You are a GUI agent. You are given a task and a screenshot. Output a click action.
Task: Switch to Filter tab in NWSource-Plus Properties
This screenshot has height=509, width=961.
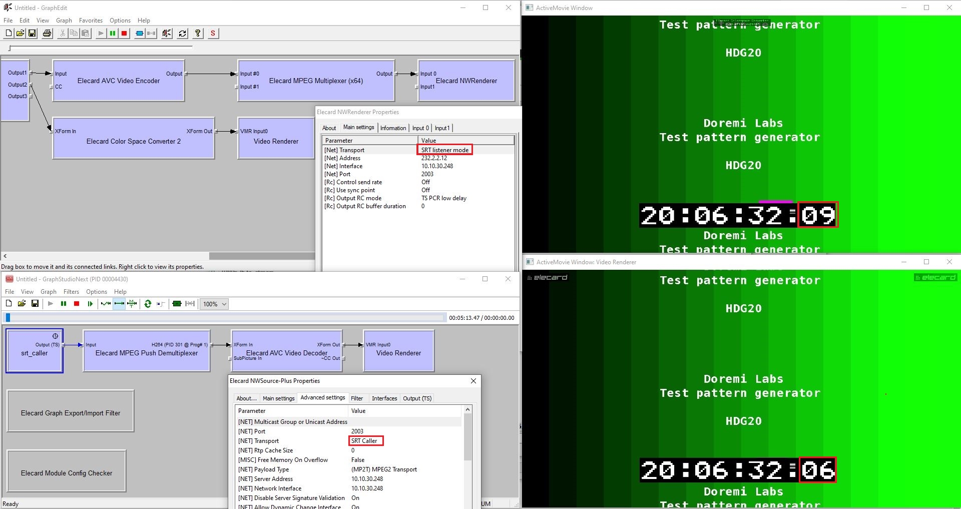(x=357, y=398)
